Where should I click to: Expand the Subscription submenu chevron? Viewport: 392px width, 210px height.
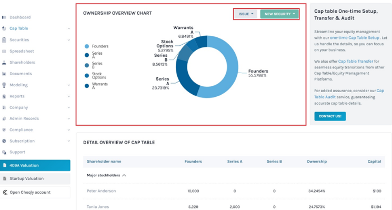[x=69, y=141]
